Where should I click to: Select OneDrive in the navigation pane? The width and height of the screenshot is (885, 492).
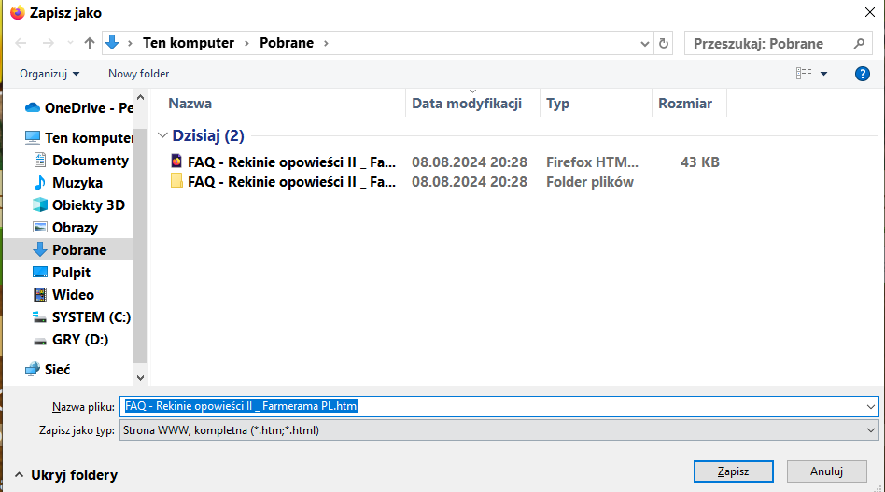[79, 107]
